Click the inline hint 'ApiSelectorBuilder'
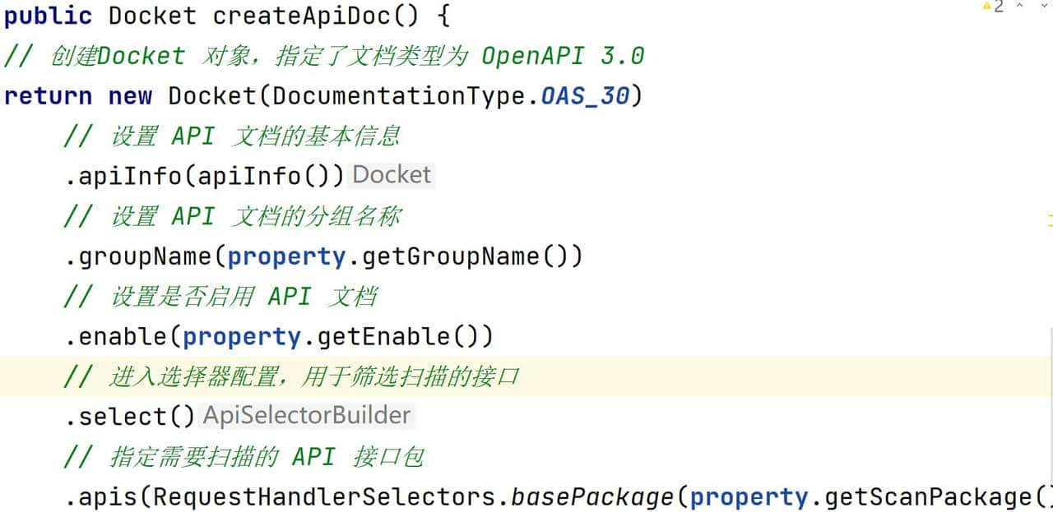The height and width of the screenshot is (512, 1053). (306, 415)
